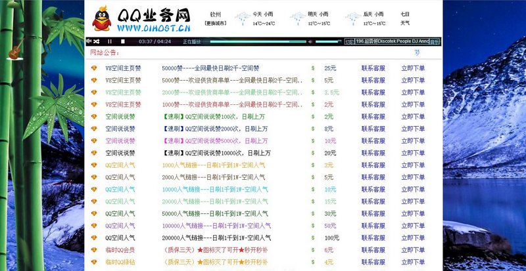Click the diamond icon in the 3.5元 row

(94, 92)
